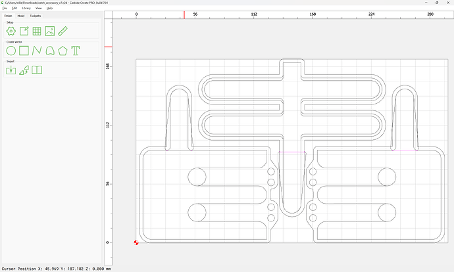Screen dimensions: 454x272
Task: Select the Rectangle vector tool
Action: click(24, 51)
